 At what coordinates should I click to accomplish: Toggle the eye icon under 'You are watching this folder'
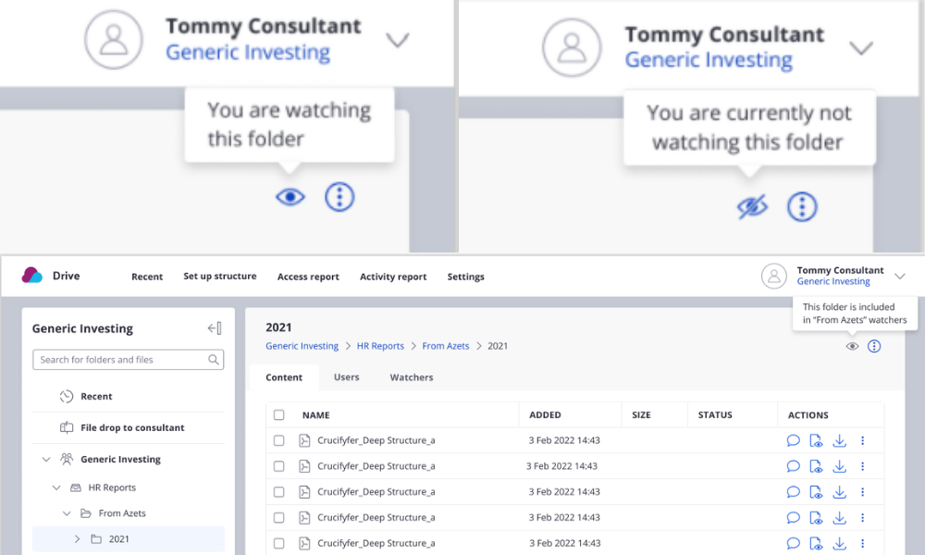coord(290,197)
